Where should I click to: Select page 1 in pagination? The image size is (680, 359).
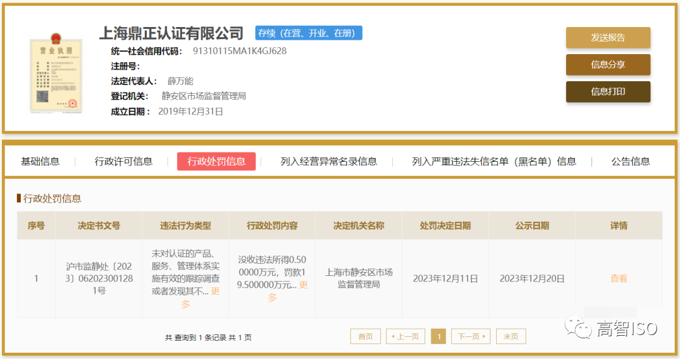(438, 336)
